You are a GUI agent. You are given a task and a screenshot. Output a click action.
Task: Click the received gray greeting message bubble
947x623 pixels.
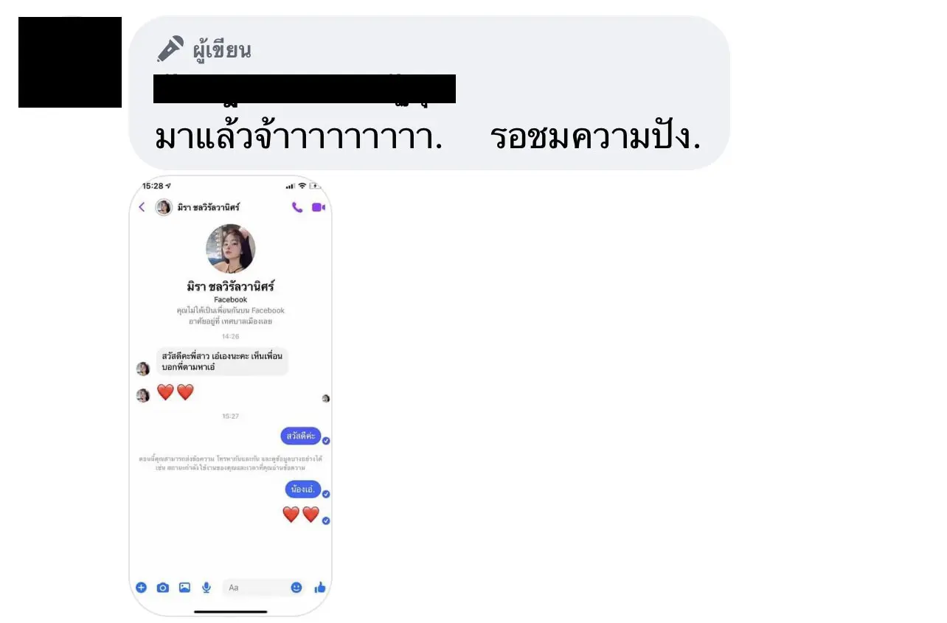pos(222,361)
